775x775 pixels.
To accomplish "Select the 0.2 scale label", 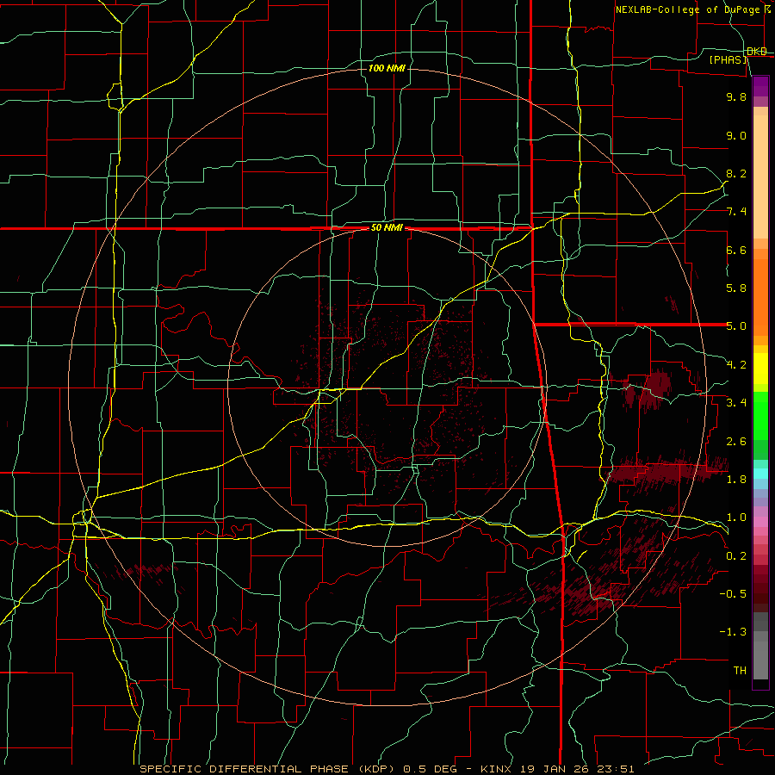I will tap(736, 556).
